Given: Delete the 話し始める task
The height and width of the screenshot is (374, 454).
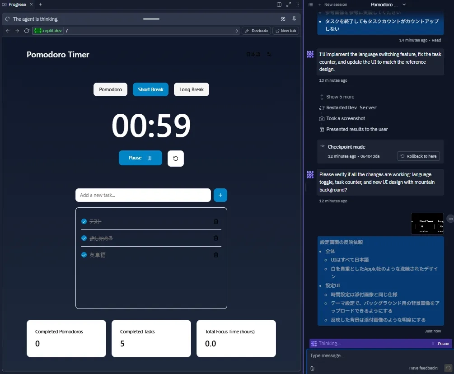Looking at the screenshot, I should click(216, 238).
